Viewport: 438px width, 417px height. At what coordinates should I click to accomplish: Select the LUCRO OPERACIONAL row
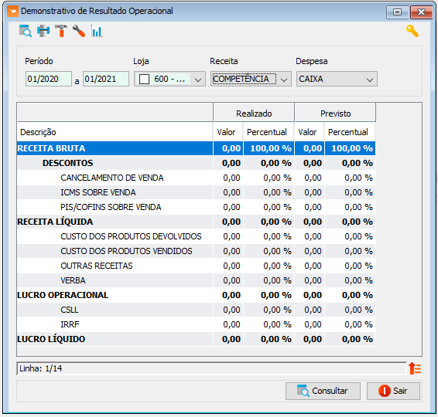(x=196, y=295)
